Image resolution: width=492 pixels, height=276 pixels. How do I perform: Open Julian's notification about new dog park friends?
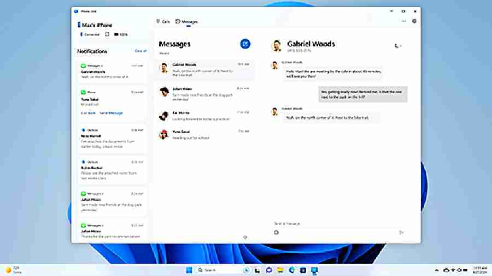(x=112, y=202)
